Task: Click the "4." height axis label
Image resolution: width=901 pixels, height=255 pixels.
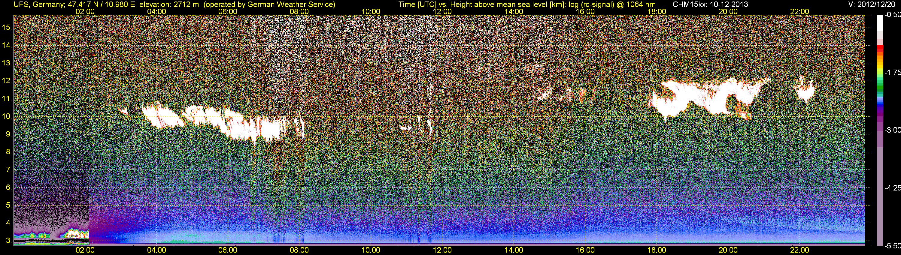Action: [x=9, y=223]
